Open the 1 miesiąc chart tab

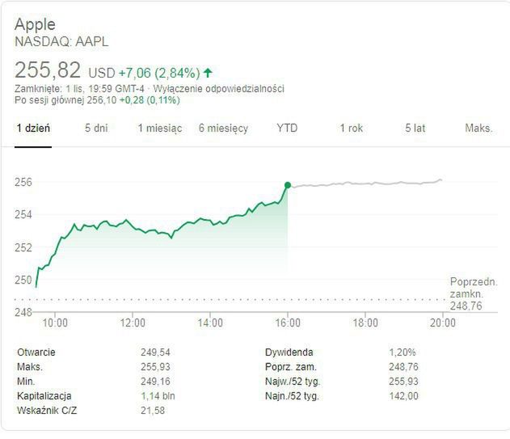tap(159, 129)
